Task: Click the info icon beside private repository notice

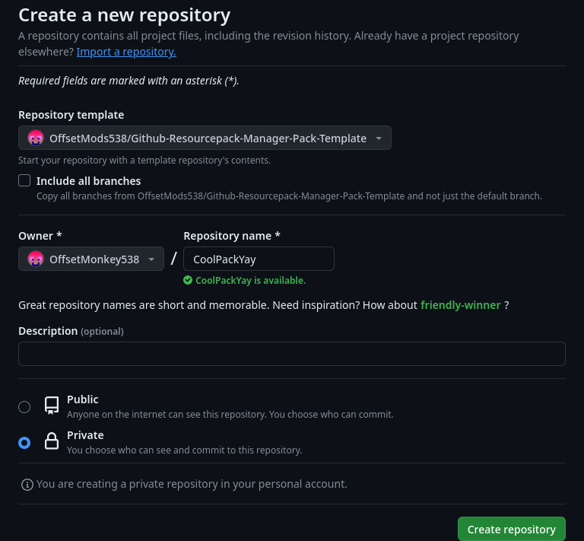Action: pos(27,485)
